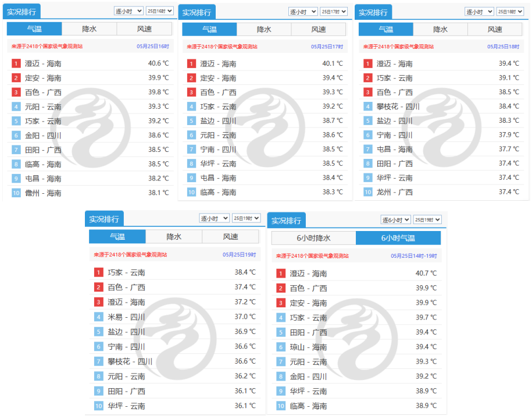The width and height of the screenshot is (532, 419).
Task: Click 华坪 - 云南 row showing 38.9 ℃
Action: pyautogui.click(x=356, y=391)
